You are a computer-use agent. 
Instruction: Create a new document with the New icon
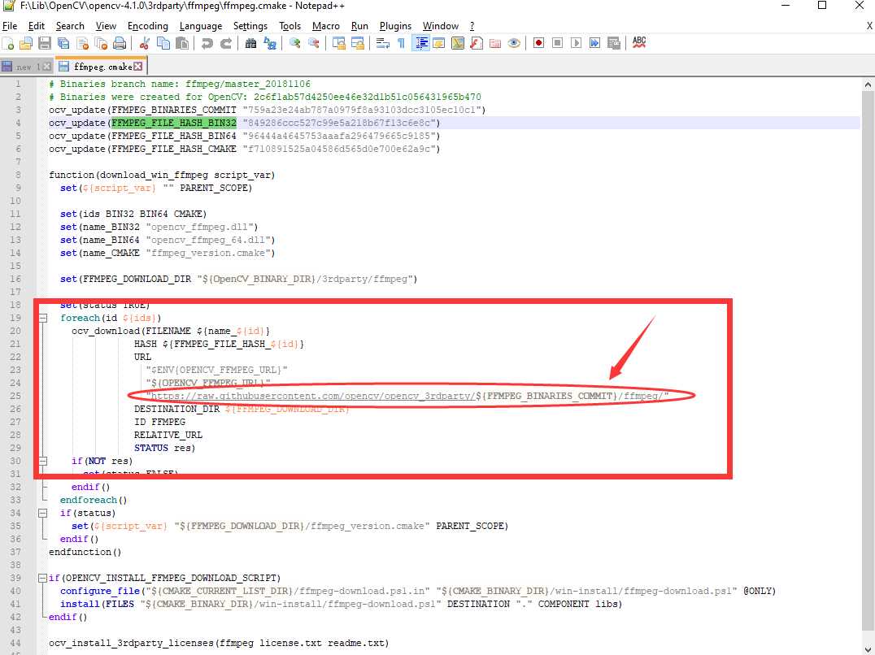tap(8, 44)
